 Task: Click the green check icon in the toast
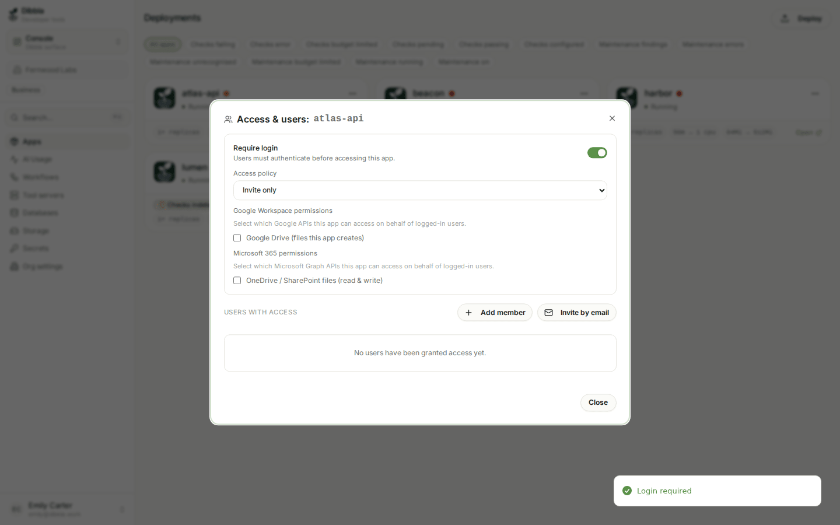pyautogui.click(x=627, y=491)
